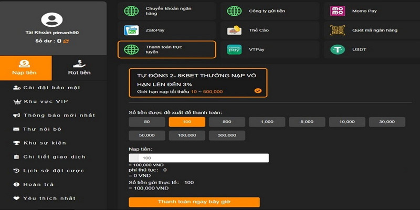Select the Momo Pay payment icon

point(338,10)
